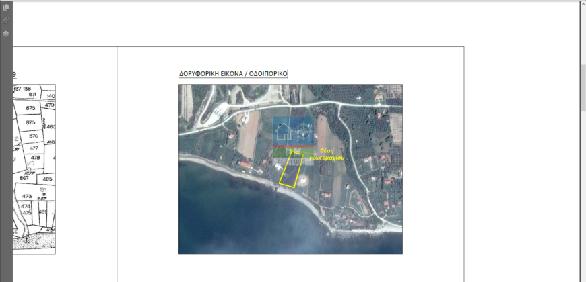Click parcel 485 on the cadastral map

(47, 179)
